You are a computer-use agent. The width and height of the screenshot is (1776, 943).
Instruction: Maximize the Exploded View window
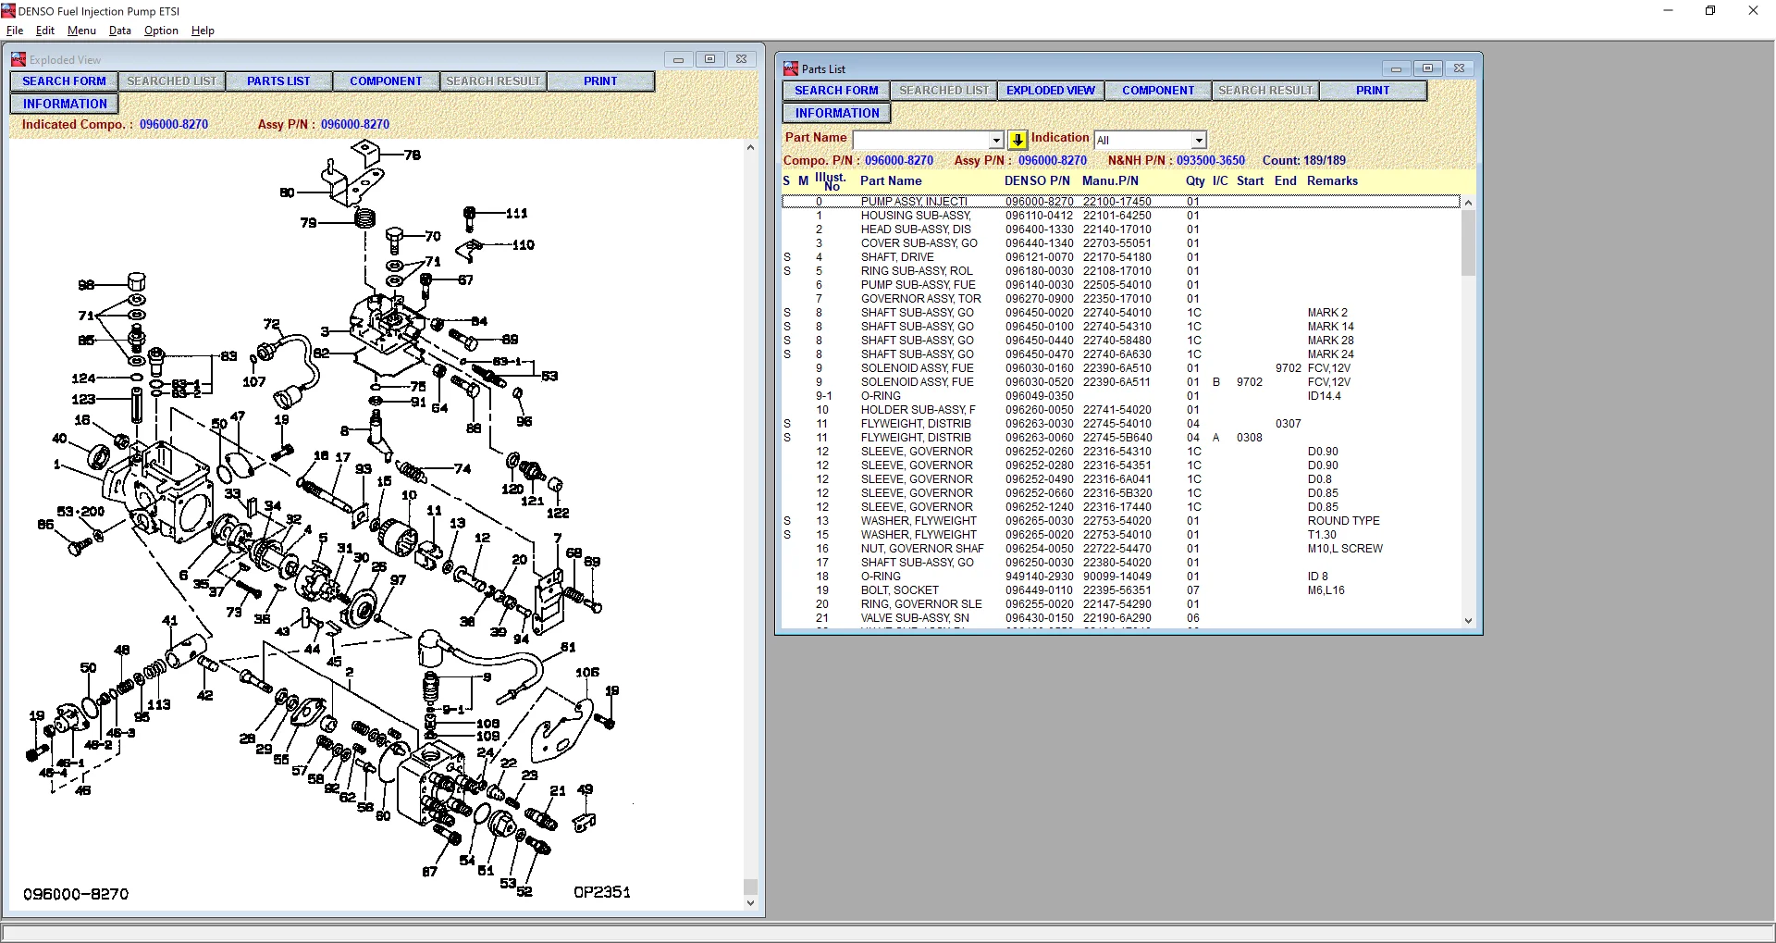[709, 59]
